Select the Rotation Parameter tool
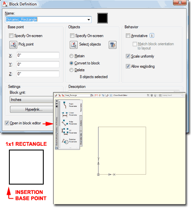The image size is (191, 208). coord(70,141)
